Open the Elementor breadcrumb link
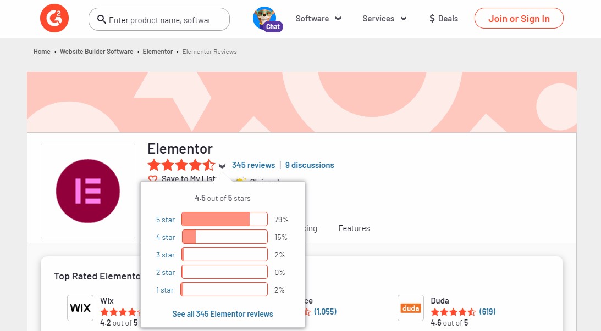The height and width of the screenshot is (331, 601). [x=157, y=51]
